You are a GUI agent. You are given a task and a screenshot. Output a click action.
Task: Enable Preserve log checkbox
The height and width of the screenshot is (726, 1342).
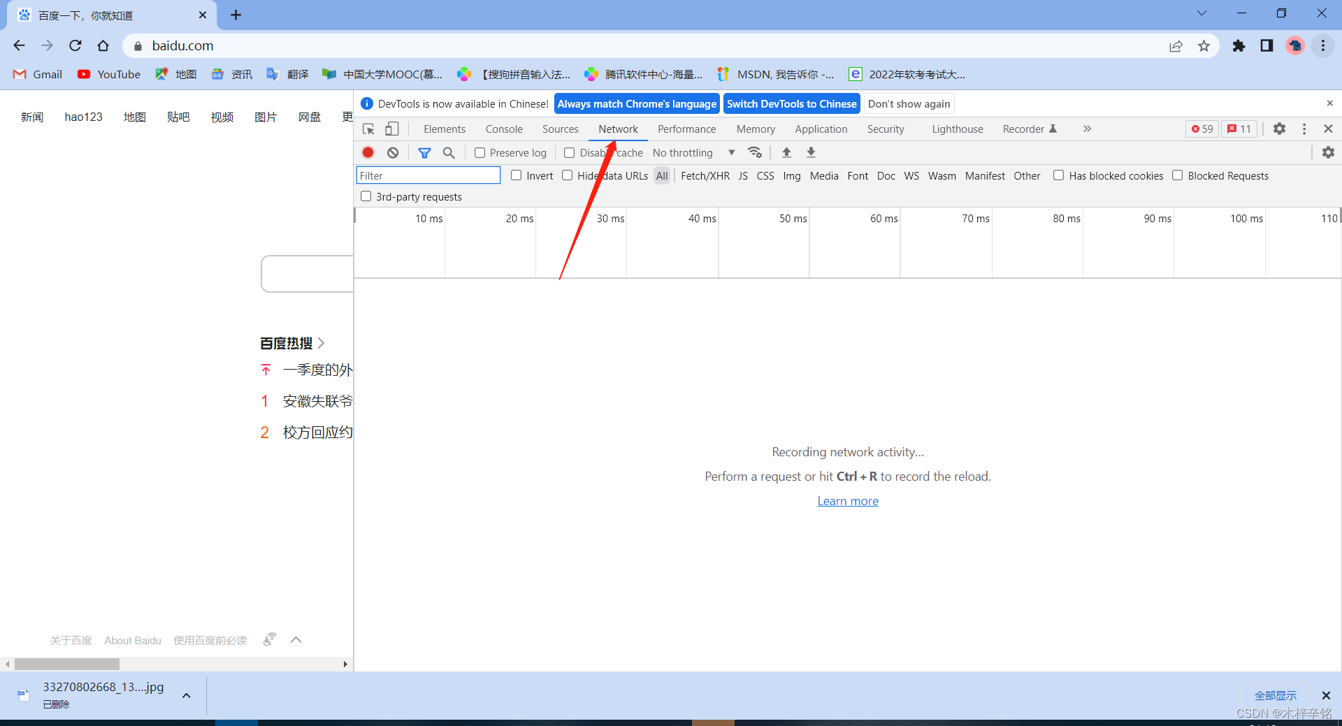[479, 153]
